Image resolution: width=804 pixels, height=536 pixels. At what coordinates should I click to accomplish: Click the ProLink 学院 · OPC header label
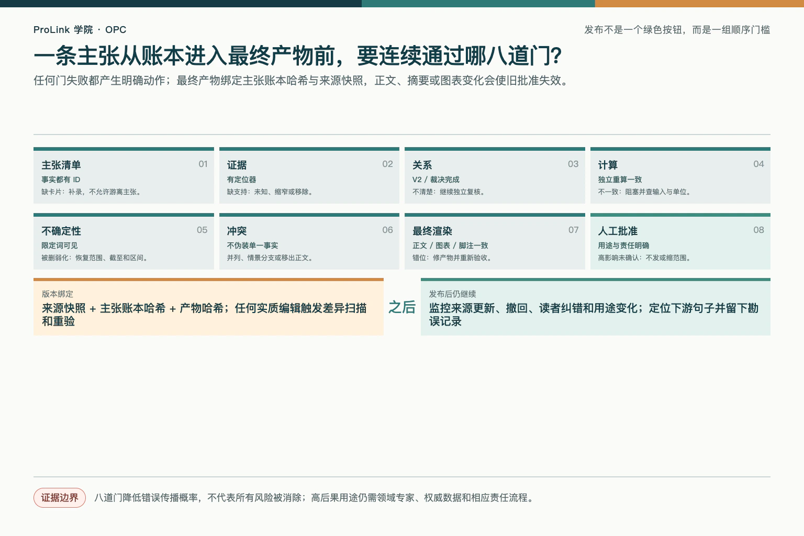coord(80,30)
